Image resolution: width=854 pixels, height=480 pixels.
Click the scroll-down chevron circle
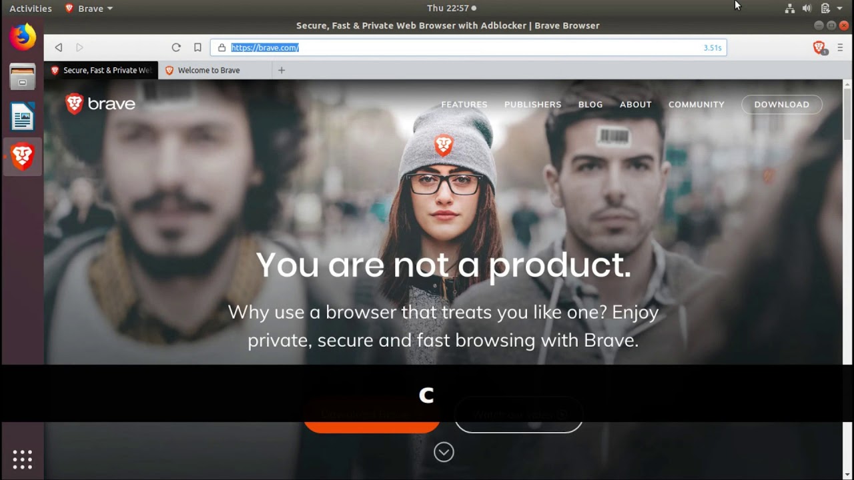[x=444, y=452]
